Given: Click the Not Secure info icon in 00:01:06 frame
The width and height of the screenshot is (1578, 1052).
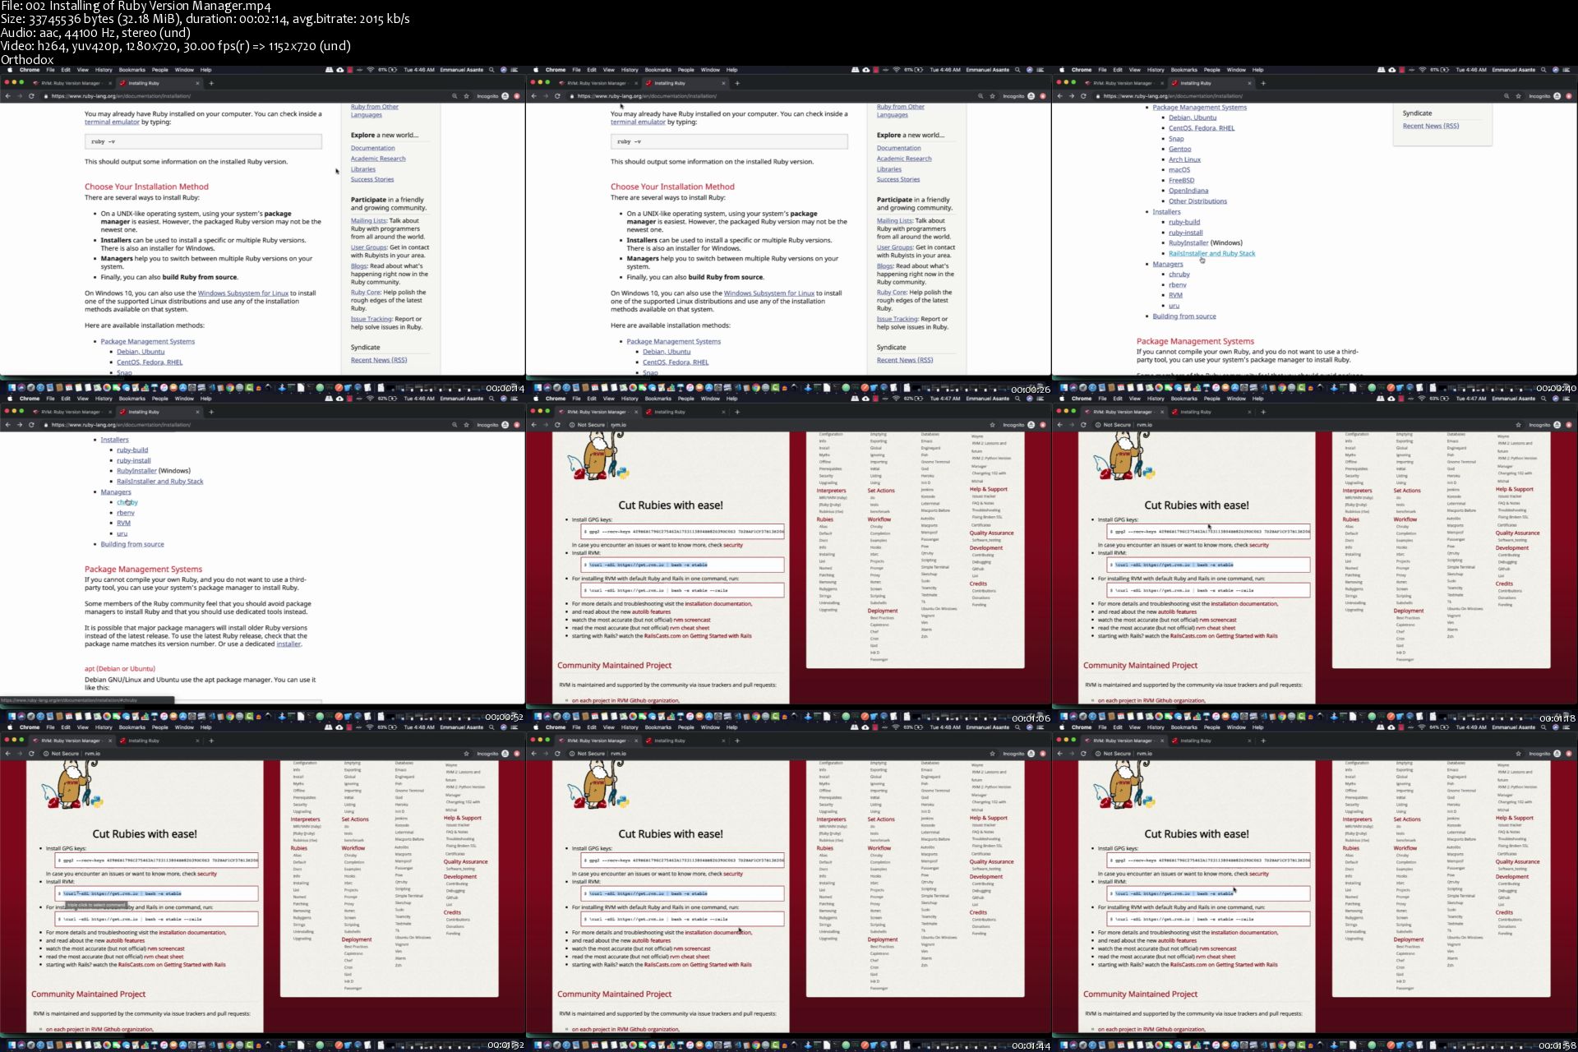Looking at the screenshot, I should coord(572,425).
